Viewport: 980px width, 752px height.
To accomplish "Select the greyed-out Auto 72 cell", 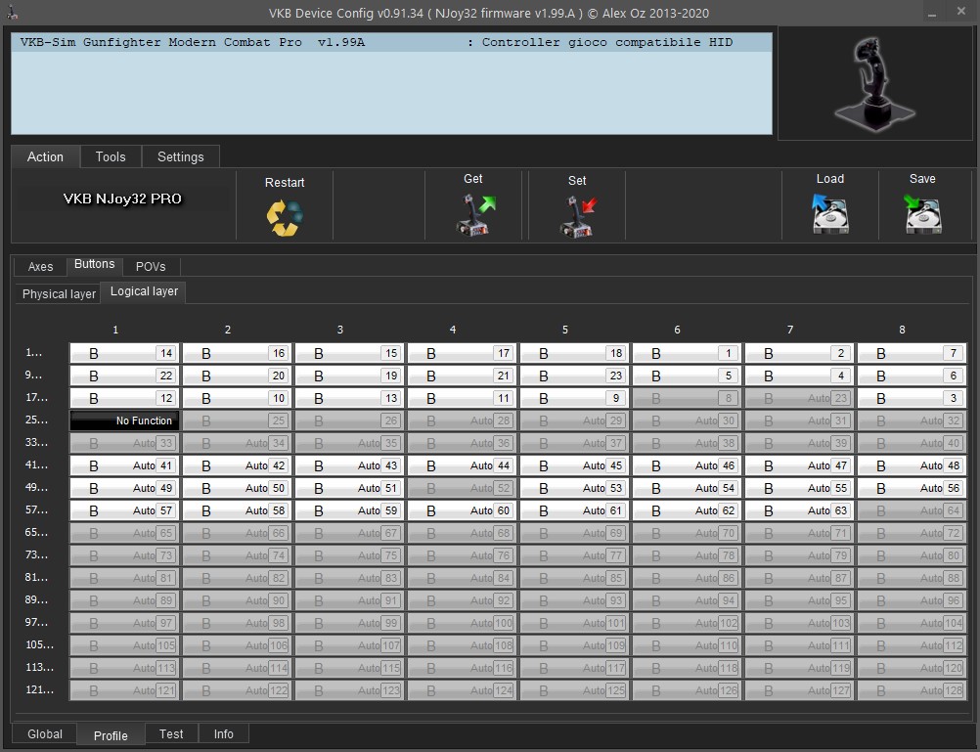I will pyautogui.click(x=912, y=533).
